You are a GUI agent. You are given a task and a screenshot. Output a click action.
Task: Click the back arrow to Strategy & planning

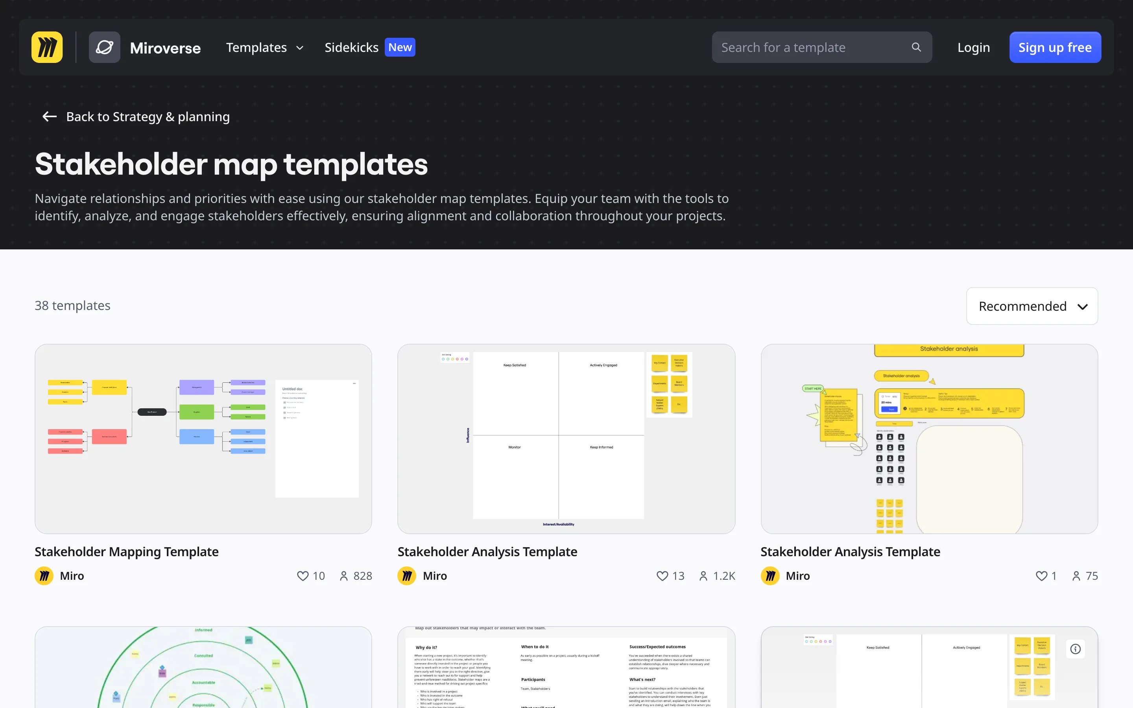coord(50,116)
